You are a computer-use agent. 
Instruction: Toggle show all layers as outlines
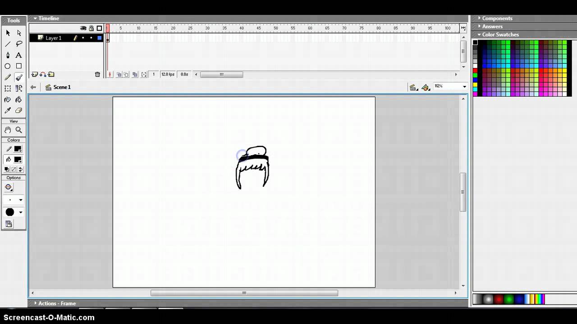click(x=99, y=28)
